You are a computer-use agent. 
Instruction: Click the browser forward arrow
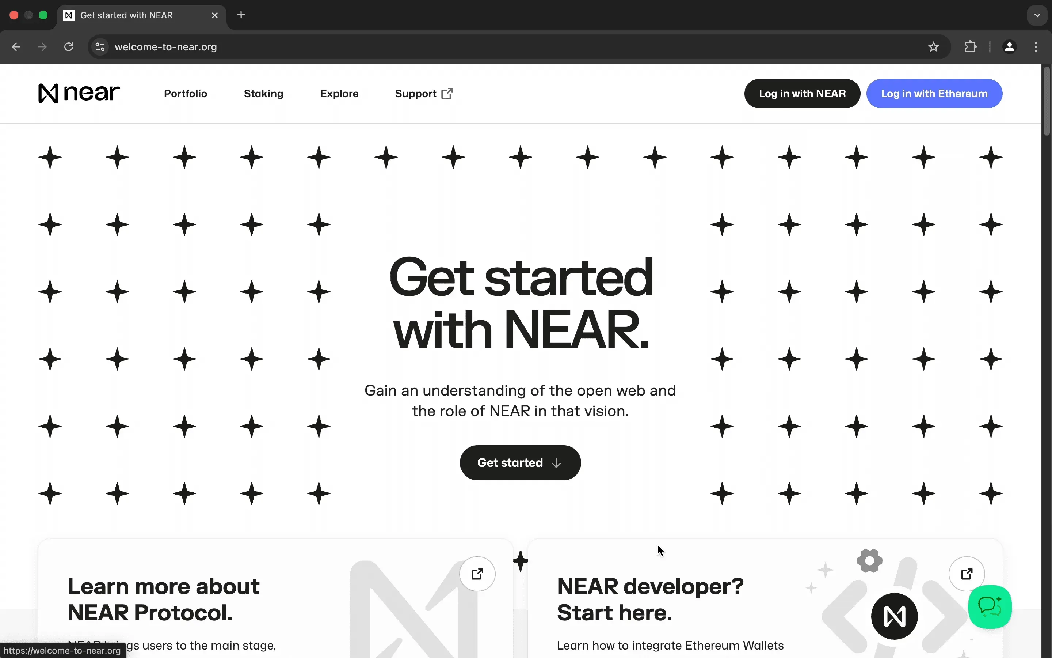(42, 47)
